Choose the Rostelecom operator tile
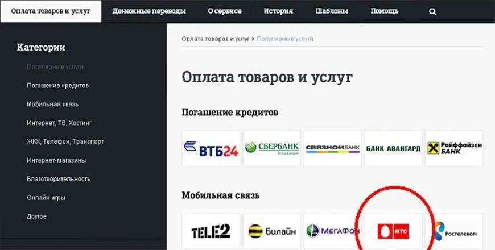The image size is (495, 250). coord(454,231)
